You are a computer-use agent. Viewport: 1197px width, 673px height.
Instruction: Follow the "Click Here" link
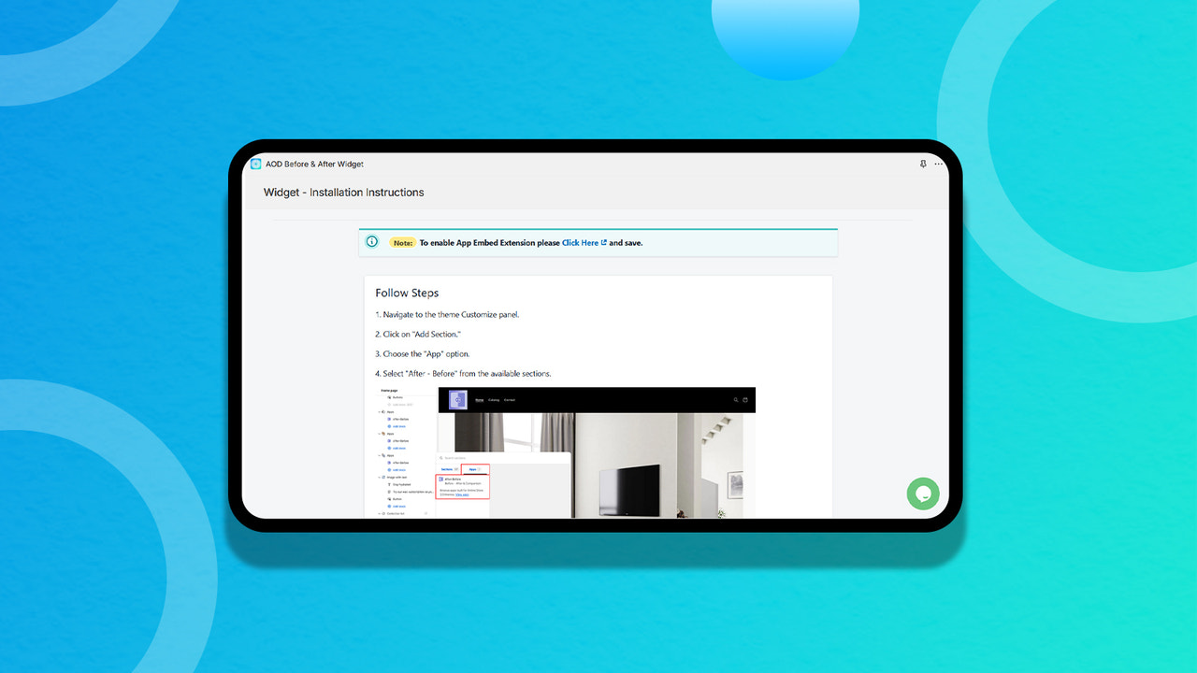click(584, 243)
